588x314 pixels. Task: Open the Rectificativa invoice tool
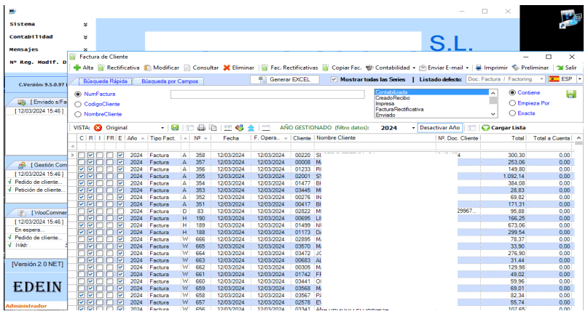(119, 68)
